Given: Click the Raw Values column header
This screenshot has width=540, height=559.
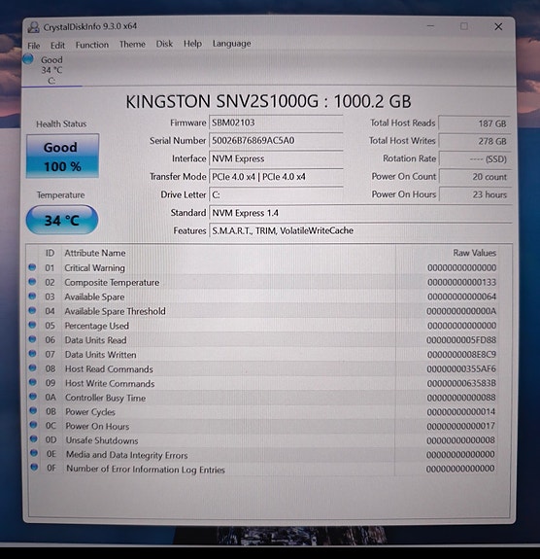Looking at the screenshot, I should tap(474, 253).
